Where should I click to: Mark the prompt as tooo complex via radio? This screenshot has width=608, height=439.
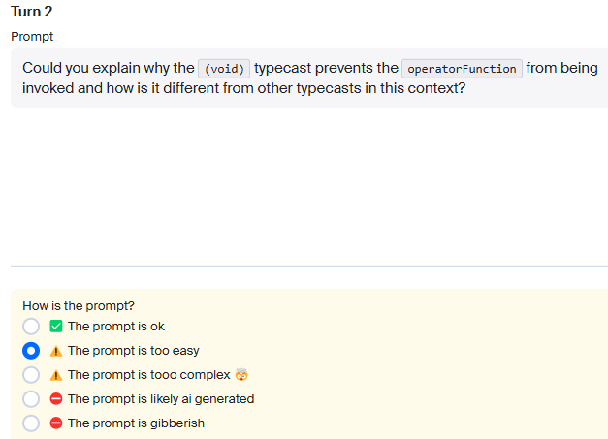pyautogui.click(x=31, y=375)
